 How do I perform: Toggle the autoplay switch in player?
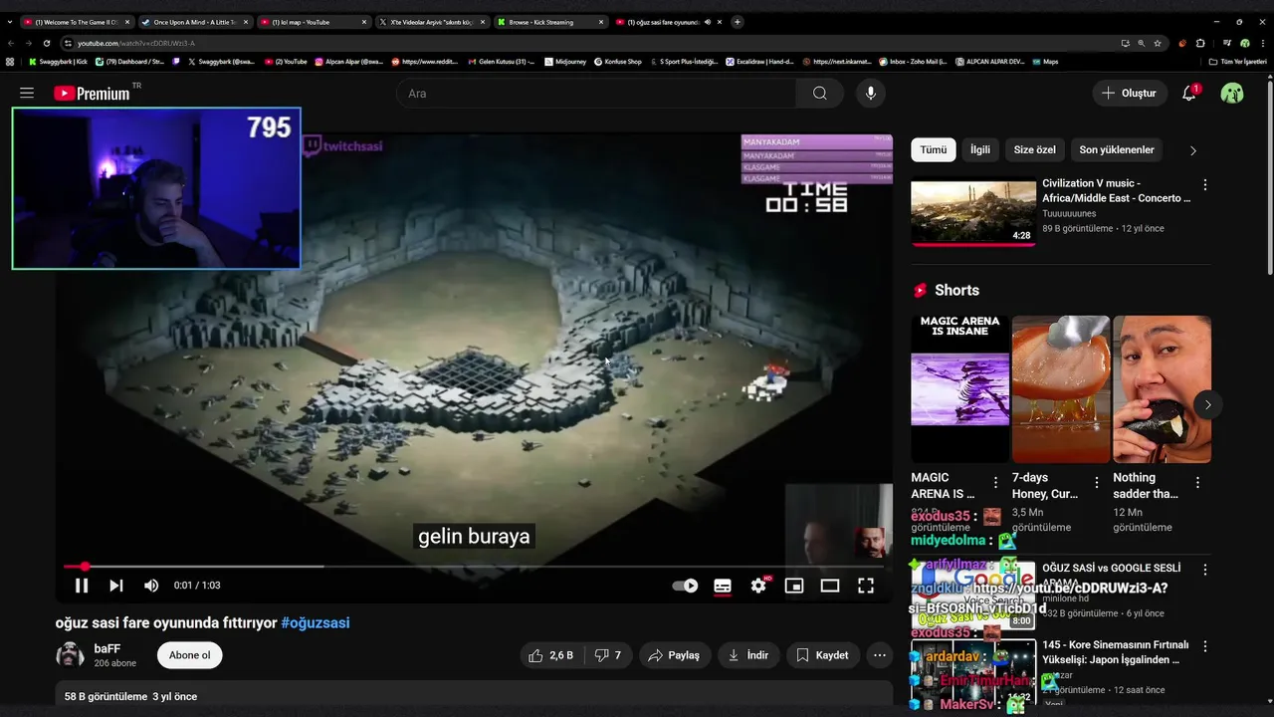(685, 586)
